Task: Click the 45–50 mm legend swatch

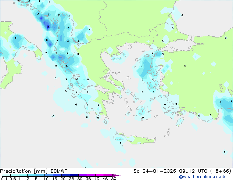Action: (x=108, y=175)
